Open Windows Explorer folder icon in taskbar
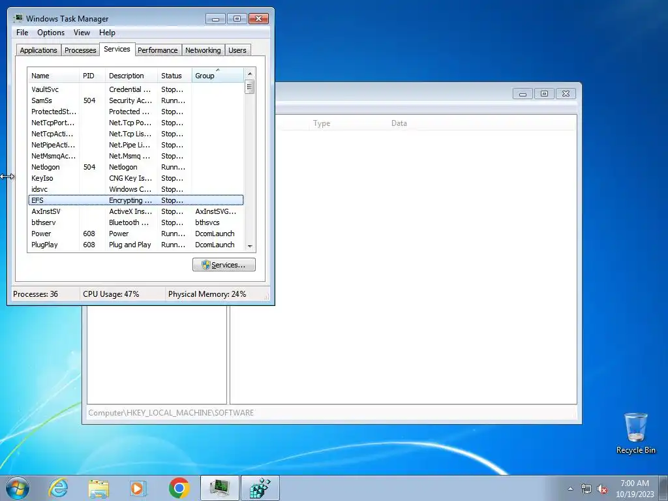The image size is (668, 501). (x=99, y=488)
